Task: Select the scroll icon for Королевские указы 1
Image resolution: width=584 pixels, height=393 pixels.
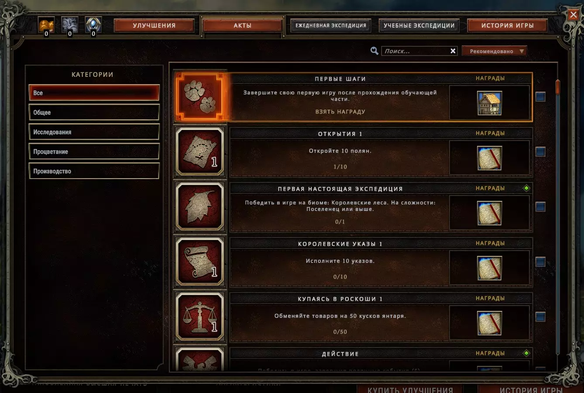Action: click(x=200, y=262)
